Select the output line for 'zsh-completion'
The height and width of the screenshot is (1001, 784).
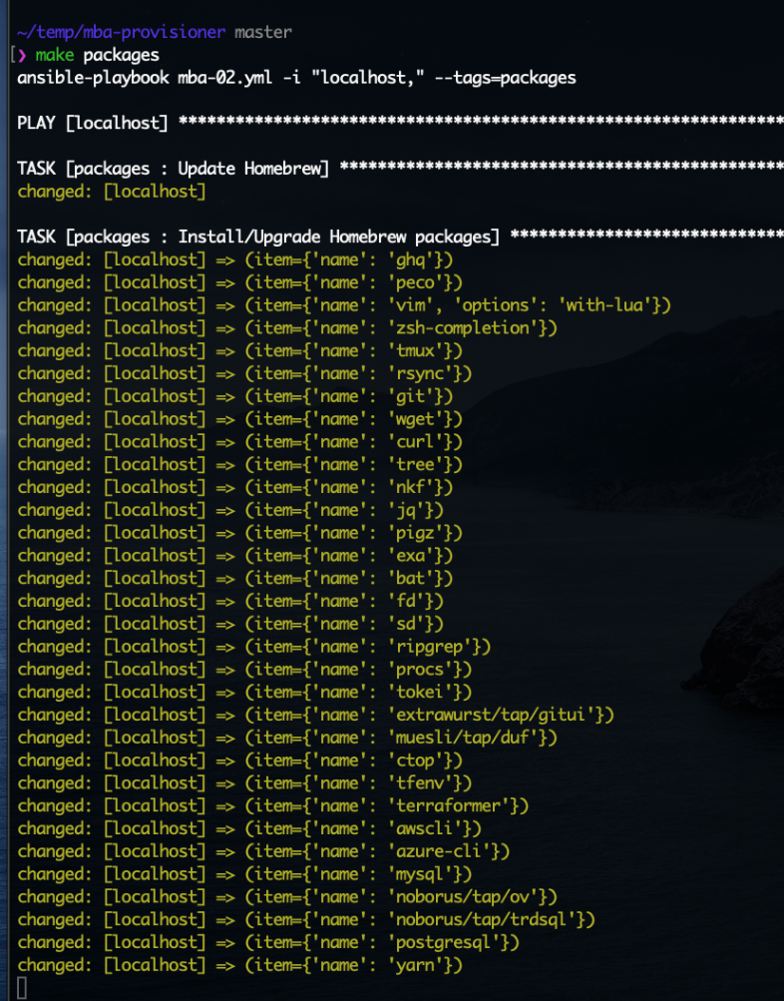[x=287, y=328]
